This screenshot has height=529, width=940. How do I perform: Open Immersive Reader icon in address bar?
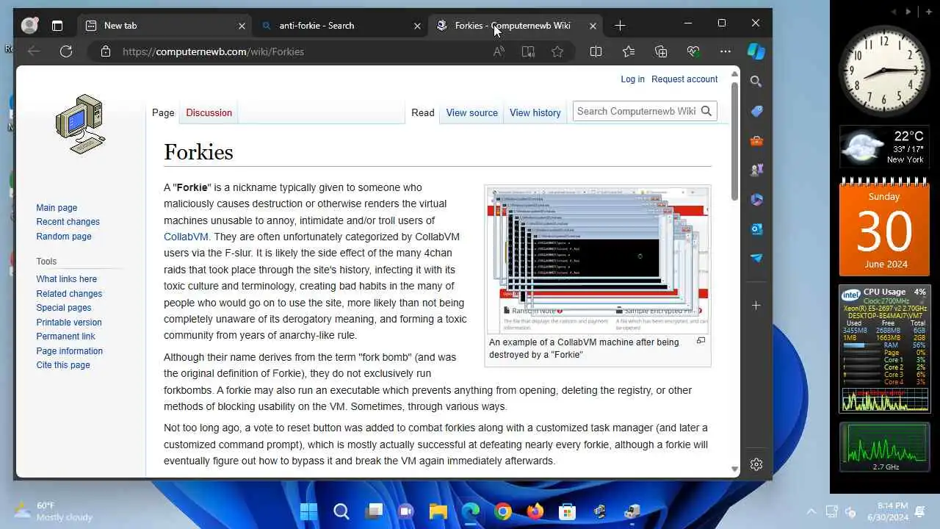tap(528, 51)
